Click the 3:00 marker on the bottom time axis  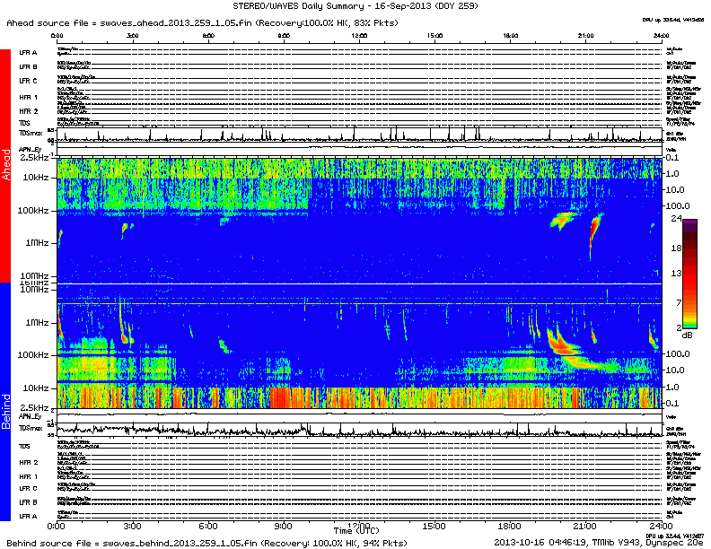tap(133, 525)
